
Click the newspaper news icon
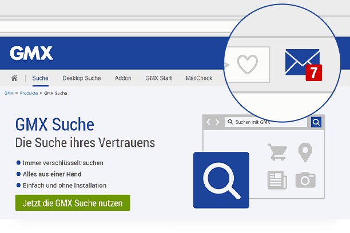[x=277, y=180]
